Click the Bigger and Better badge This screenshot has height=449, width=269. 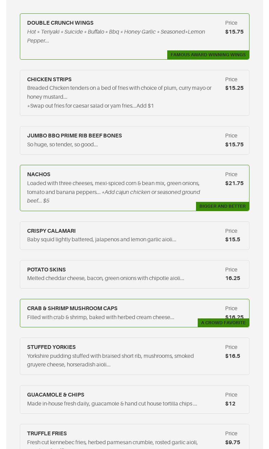222,206
